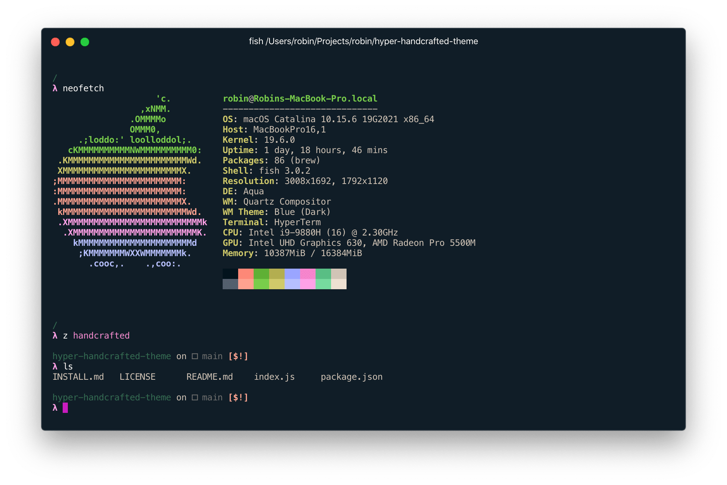The image size is (727, 485).
Task: Click the WM Theme Blue (Dark) line
Action: coord(276,212)
